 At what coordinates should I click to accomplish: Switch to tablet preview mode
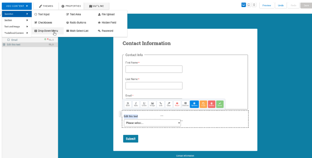coord(249,5)
